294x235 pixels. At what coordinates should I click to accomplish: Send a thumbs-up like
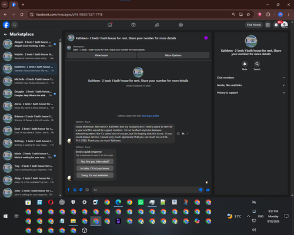pyautogui.click(x=208, y=190)
